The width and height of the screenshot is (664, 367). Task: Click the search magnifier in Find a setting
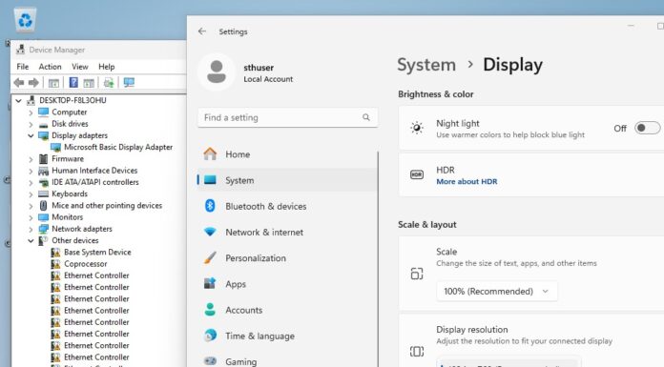click(366, 117)
